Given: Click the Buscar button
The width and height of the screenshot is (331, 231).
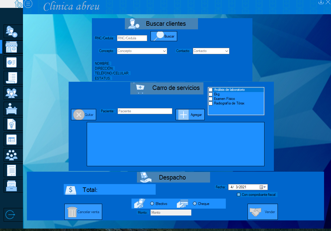Looking at the screenshot, I should tap(164, 36).
